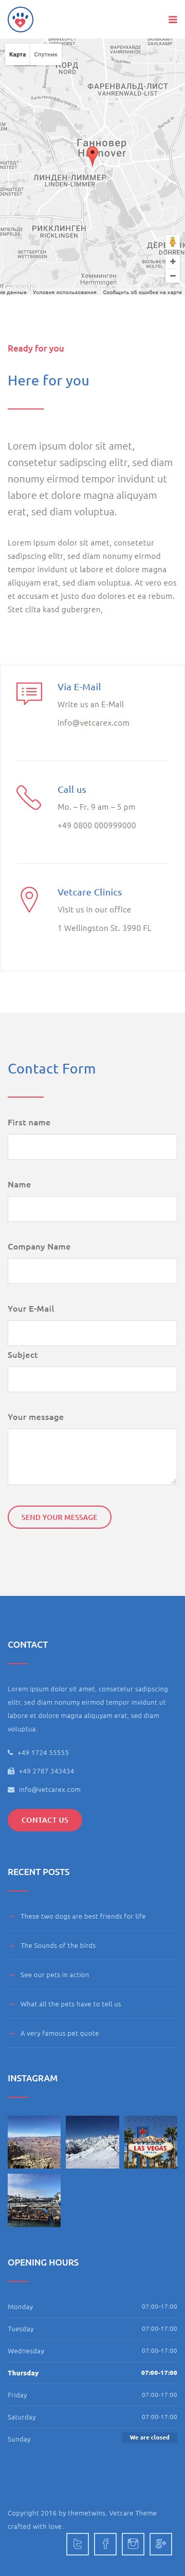Select the Карта map tab
Image resolution: width=185 pixels, height=2576 pixels.
tap(17, 55)
